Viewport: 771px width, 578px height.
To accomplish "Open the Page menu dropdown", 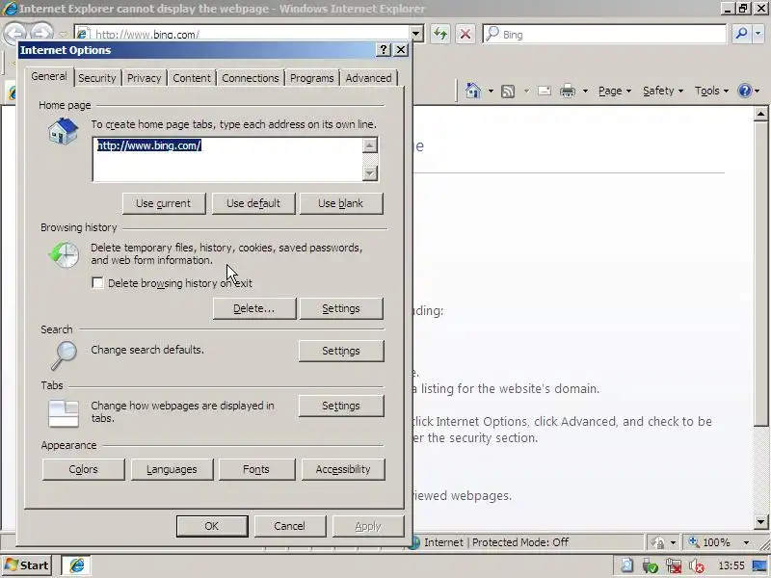I will coord(615,91).
